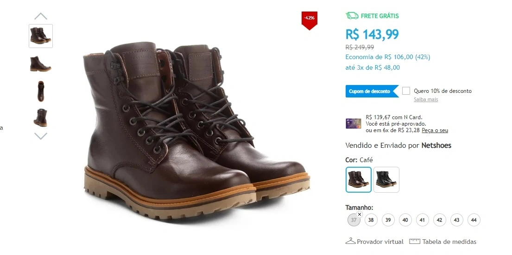Select size 41

tap(422, 220)
